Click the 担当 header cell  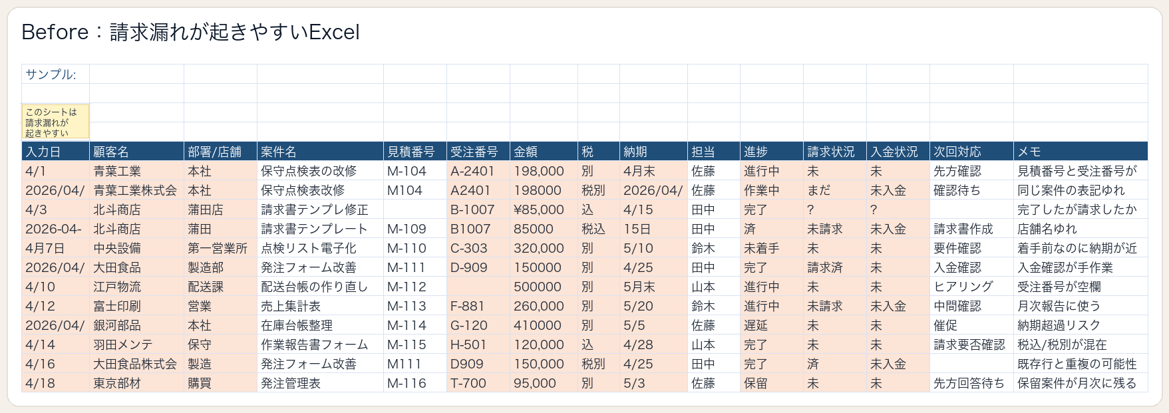714,152
